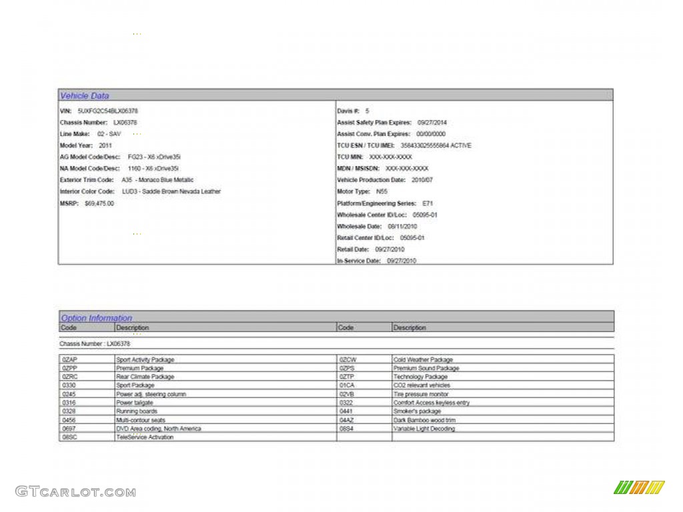This screenshot has height=512, width=683.
Task: Click the "Technology Package" option description
Action: tap(420, 377)
